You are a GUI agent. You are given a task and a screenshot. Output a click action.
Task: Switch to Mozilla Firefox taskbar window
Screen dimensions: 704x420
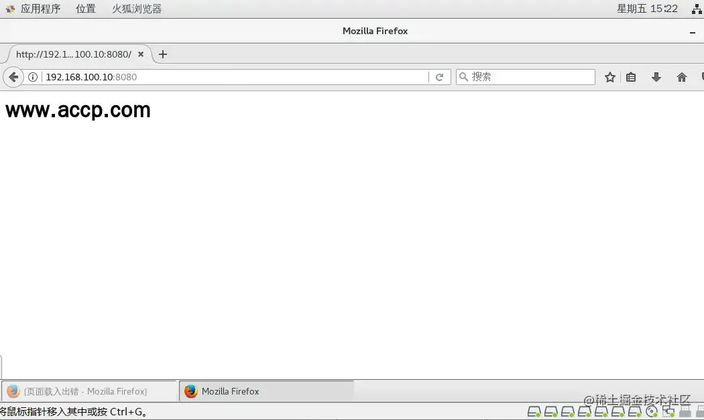[267, 391]
